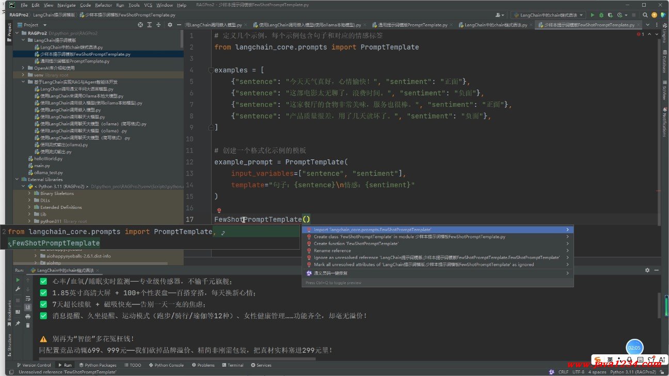Toggle scroll to end in Run console
The width and height of the screenshot is (669, 376).
point(28,307)
